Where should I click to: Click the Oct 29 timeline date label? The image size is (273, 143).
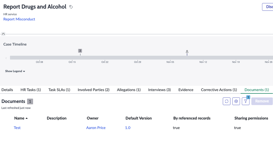tap(137, 62)
